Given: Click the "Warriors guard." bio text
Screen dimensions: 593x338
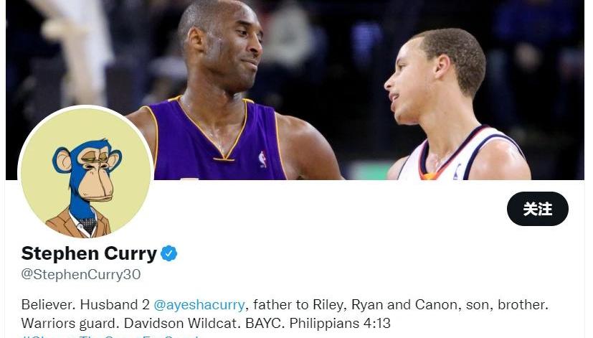Looking at the screenshot, I should [70, 324].
